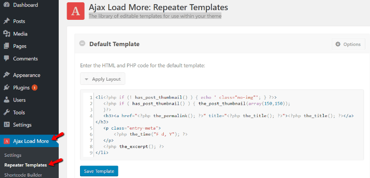Viewport: 370px width, 178px height.
Task: Click the Comments speech bubble icon
Action: tap(6, 59)
